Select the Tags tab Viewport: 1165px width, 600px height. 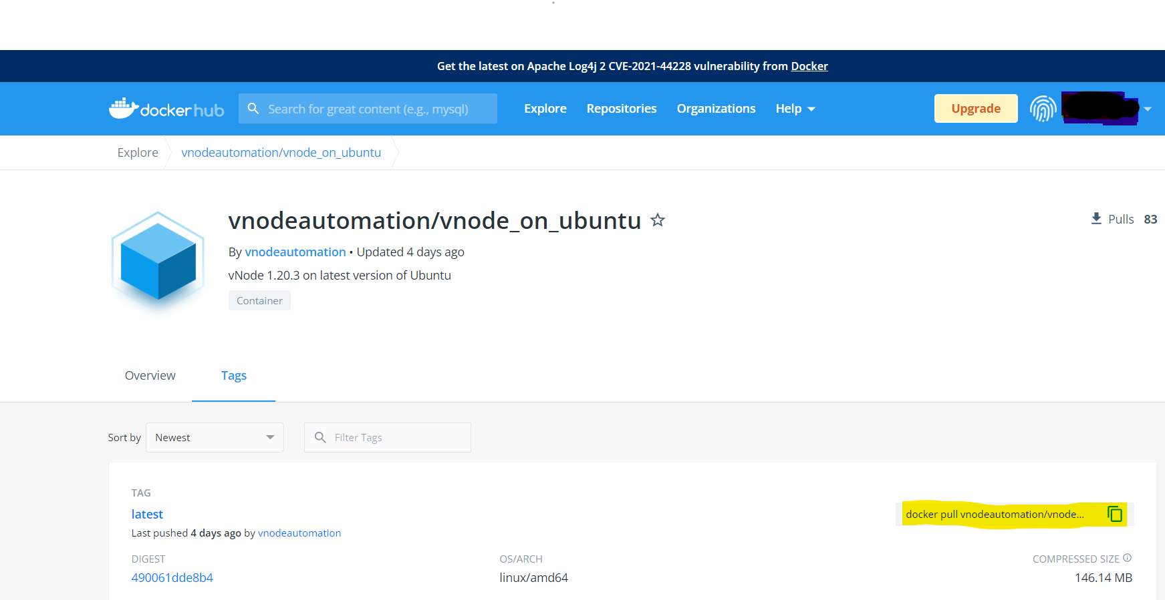tap(234, 376)
